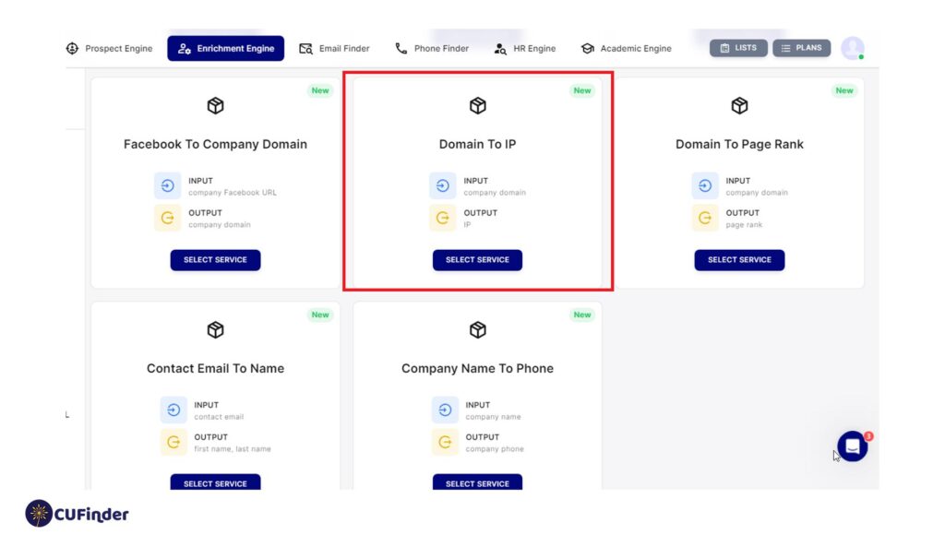Select service for Domain To Page Rank

pyautogui.click(x=739, y=260)
